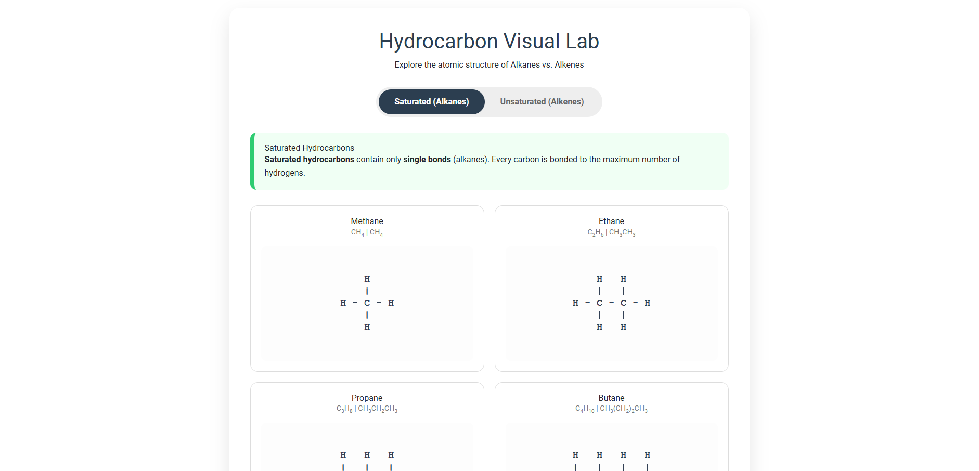
Task: Click the Propane card title
Action: 367,398
